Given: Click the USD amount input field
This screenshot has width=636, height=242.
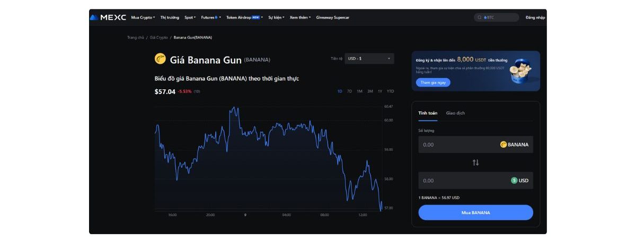Looking at the screenshot, I should point(475,180).
